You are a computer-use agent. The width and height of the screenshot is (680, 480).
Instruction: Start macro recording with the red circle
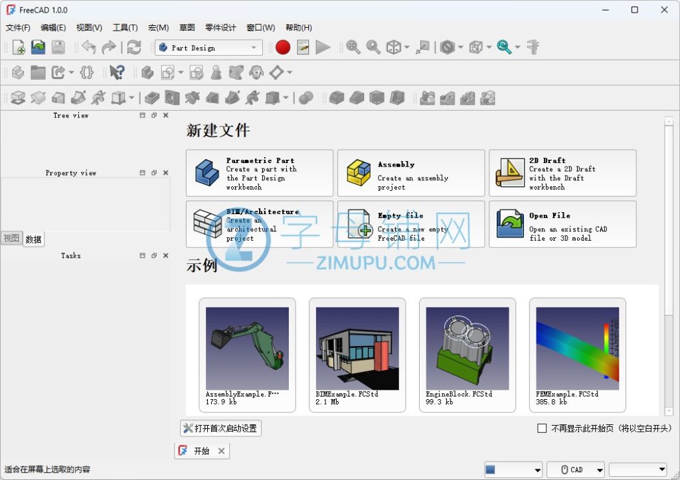tap(283, 47)
